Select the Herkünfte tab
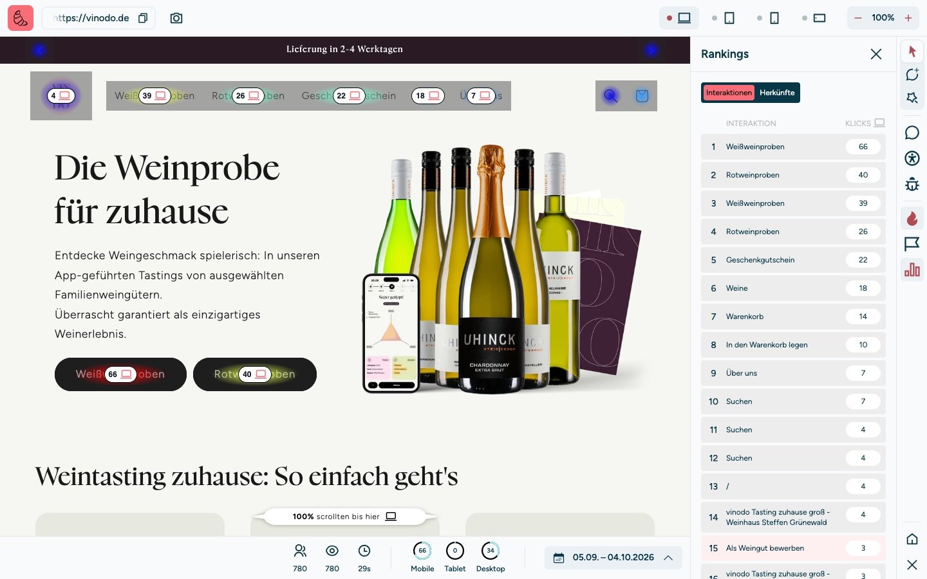The width and height of the screenshot is (927, 579). click(x=777, y=93)
